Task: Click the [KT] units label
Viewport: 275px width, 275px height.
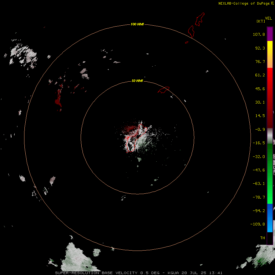Action: 261,21
